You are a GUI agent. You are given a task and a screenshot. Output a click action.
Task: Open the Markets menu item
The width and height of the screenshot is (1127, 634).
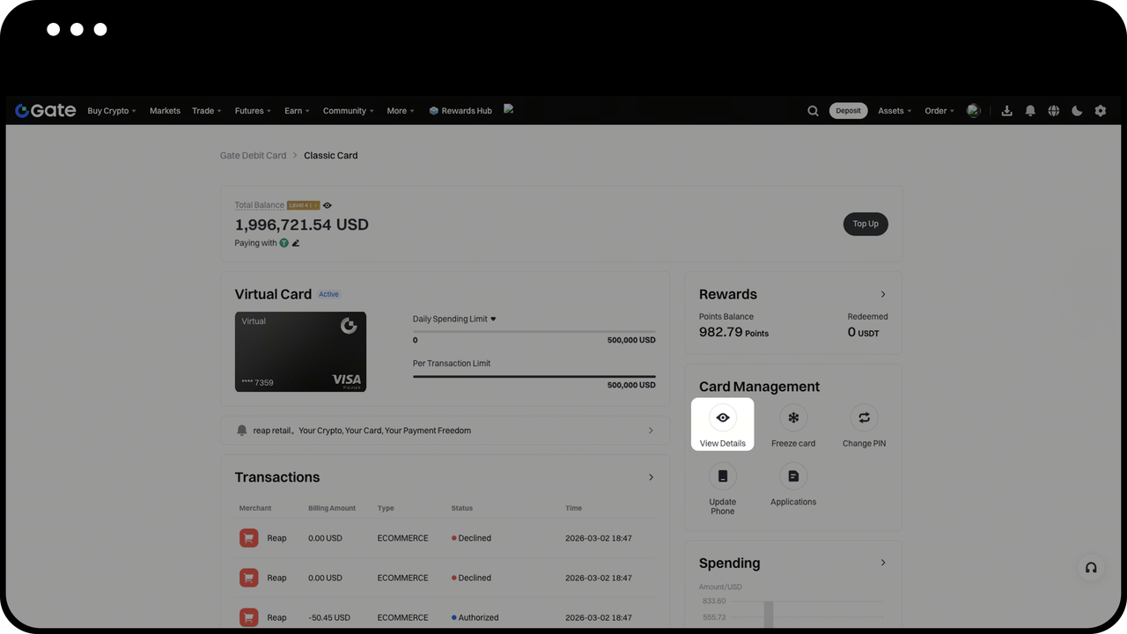coord(165,111)
